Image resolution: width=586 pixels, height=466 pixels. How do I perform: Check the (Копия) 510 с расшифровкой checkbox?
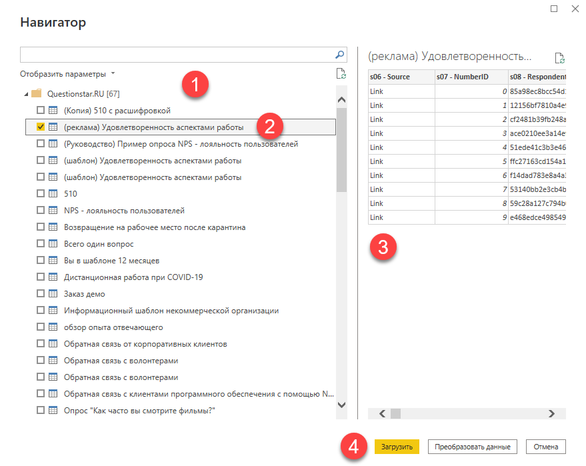[41, 110]
